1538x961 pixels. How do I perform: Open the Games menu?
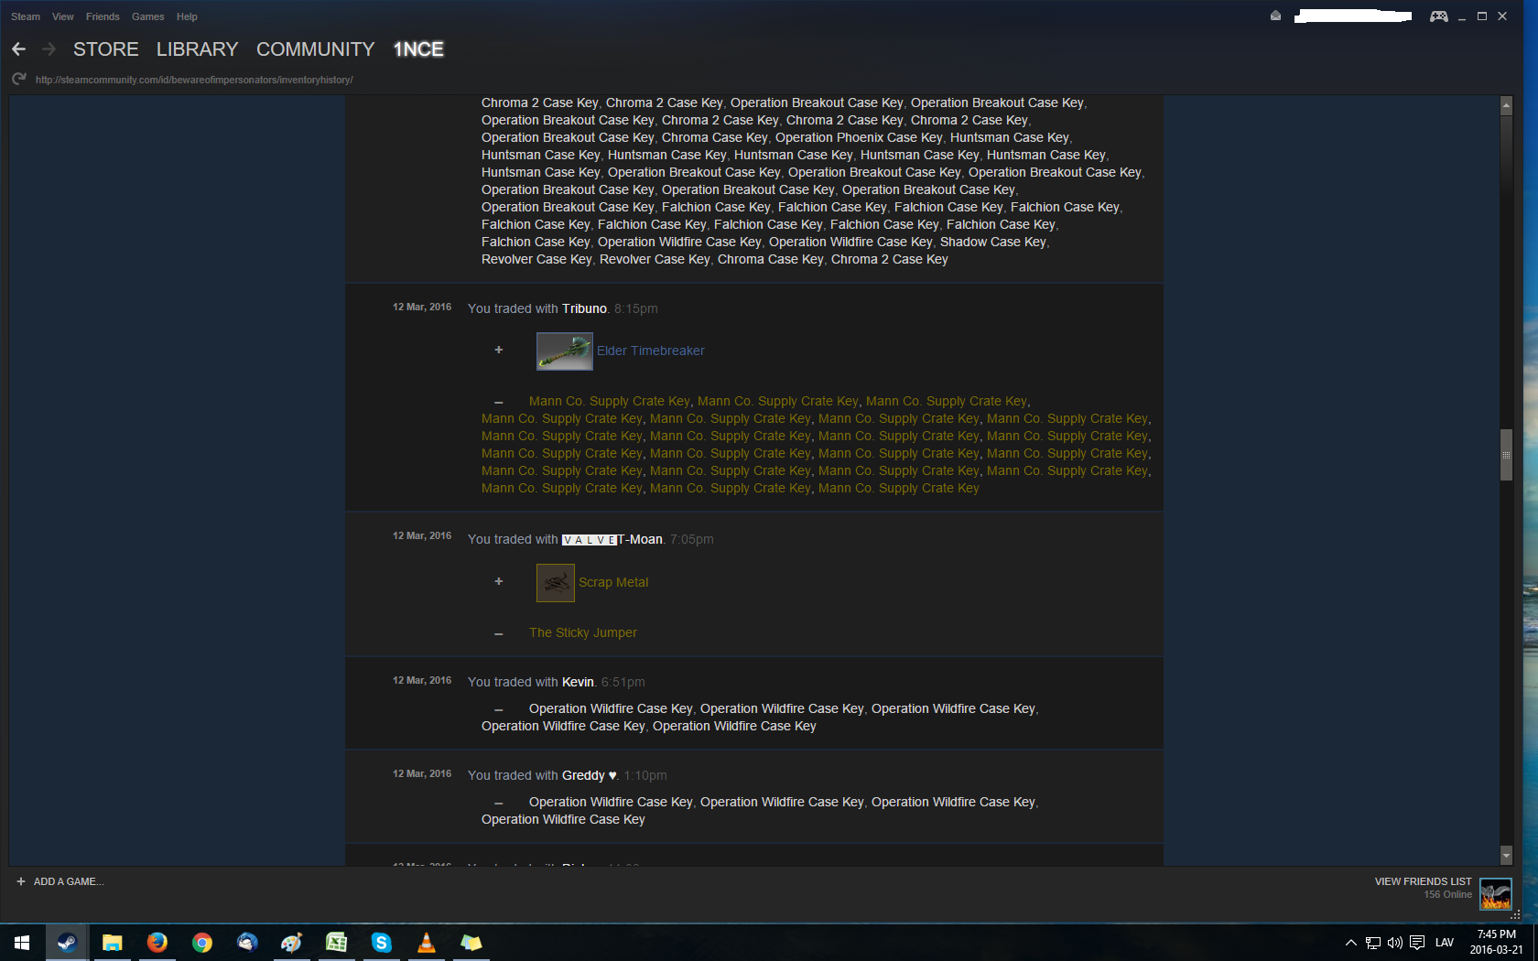147,16
